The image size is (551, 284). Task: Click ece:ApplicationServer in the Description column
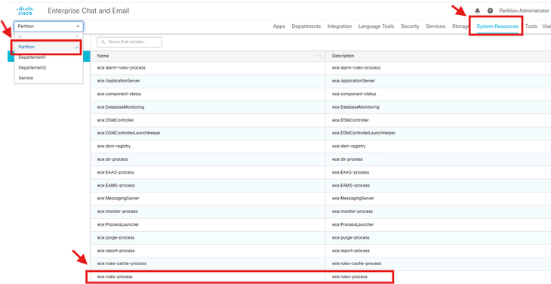(x=353, y=81)
